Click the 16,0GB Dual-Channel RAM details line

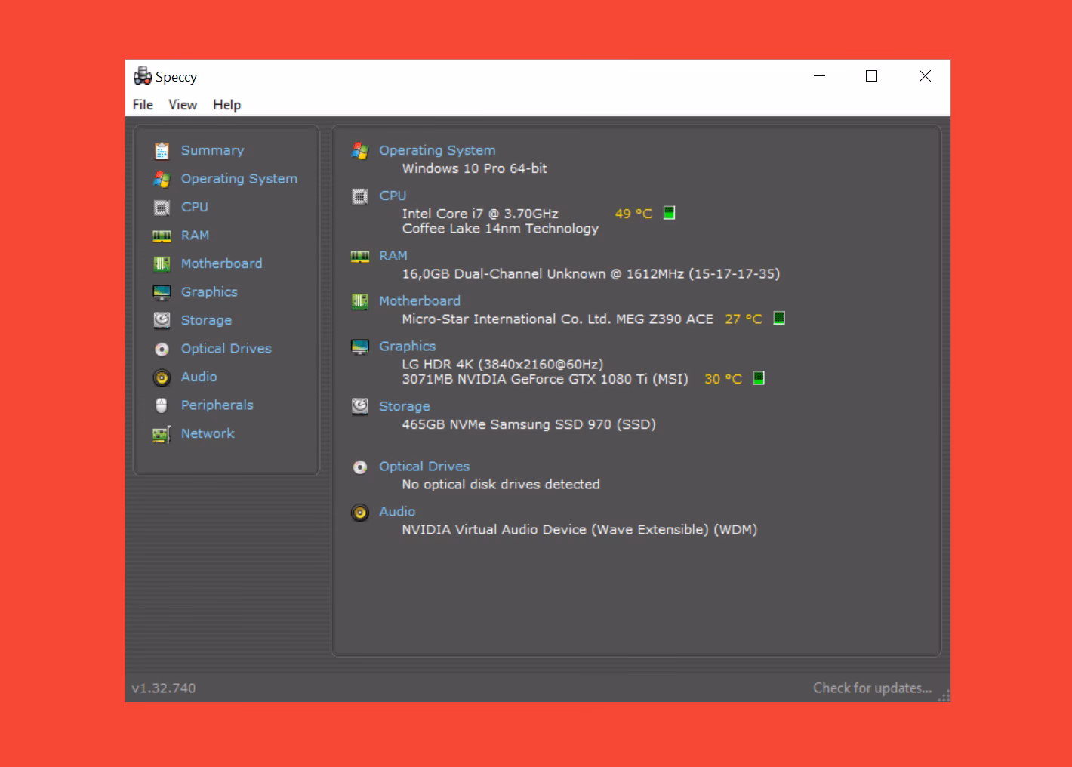coord(591,274)
